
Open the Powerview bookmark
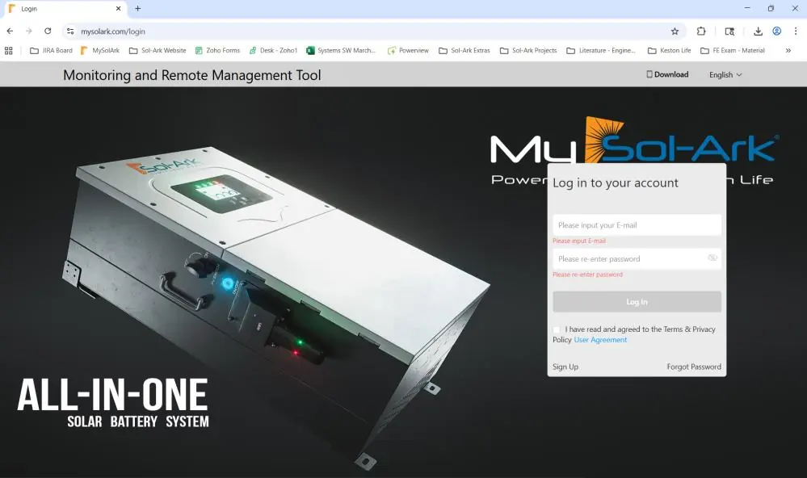pos(408,50)
